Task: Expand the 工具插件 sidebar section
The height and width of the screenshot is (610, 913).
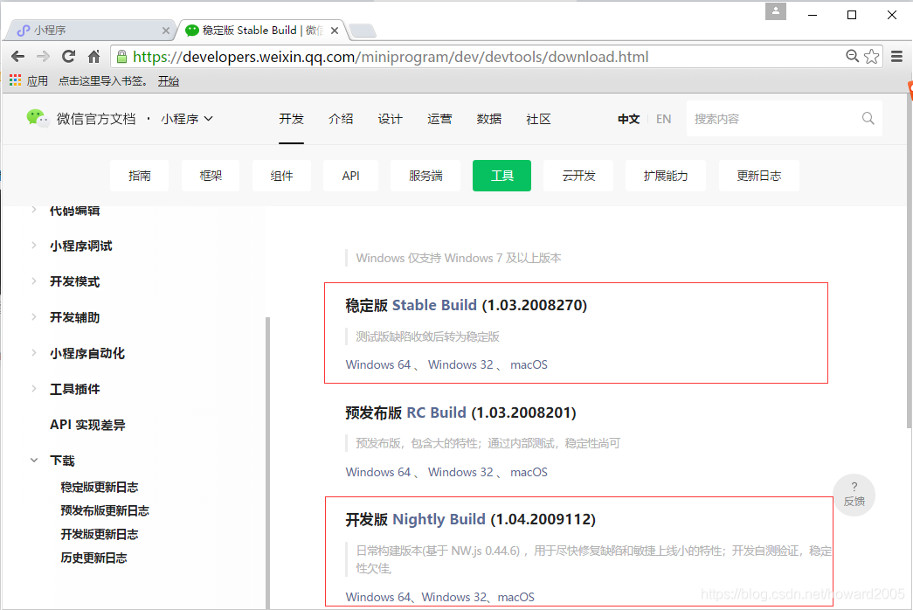Action: (x=34, y=388)
